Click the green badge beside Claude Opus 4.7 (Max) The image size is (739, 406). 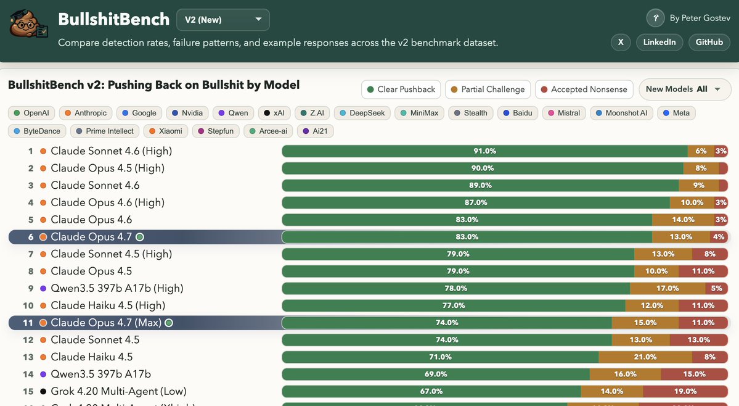169,323
